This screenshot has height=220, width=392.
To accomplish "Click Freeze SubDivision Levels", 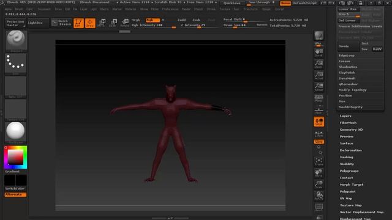I will pyautogui.click(x=360, y=26).
